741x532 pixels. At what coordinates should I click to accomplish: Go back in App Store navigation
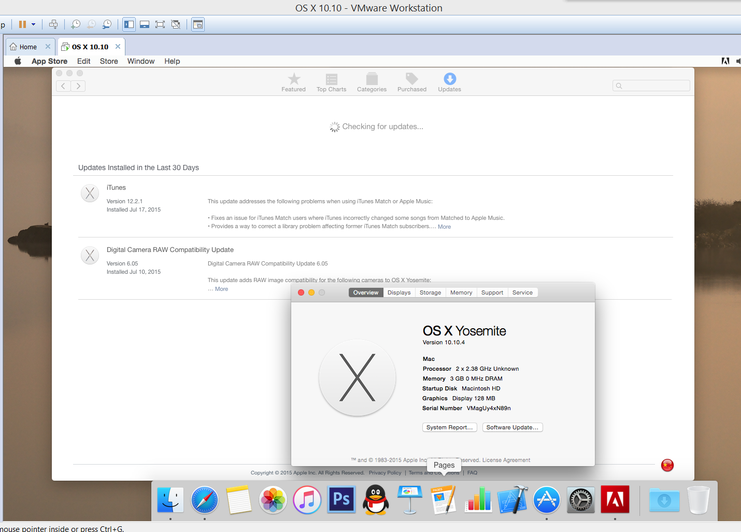63,86
